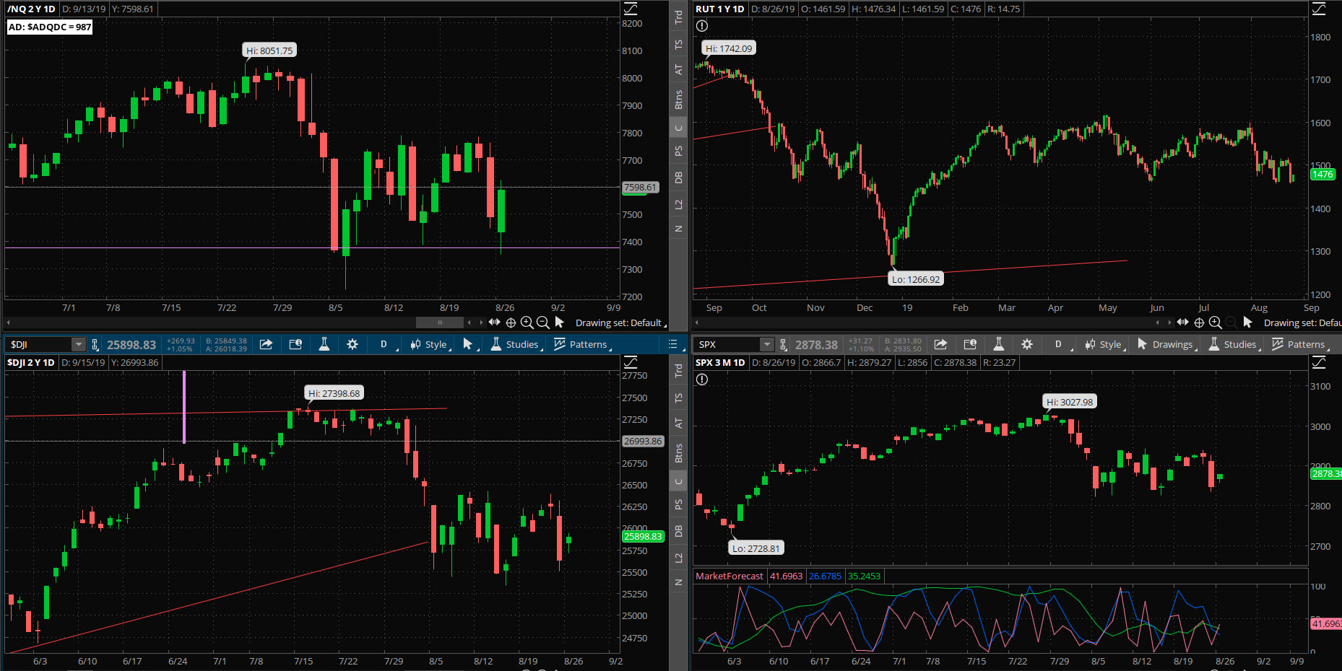Open symbol info icon in $DJI toolbar

[295, 344]
